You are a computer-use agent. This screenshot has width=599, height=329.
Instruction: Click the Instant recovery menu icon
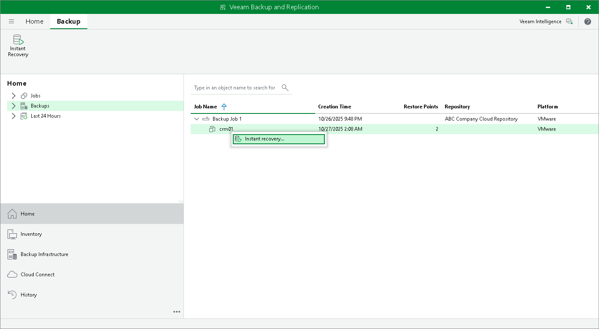[x=238, y=139]
